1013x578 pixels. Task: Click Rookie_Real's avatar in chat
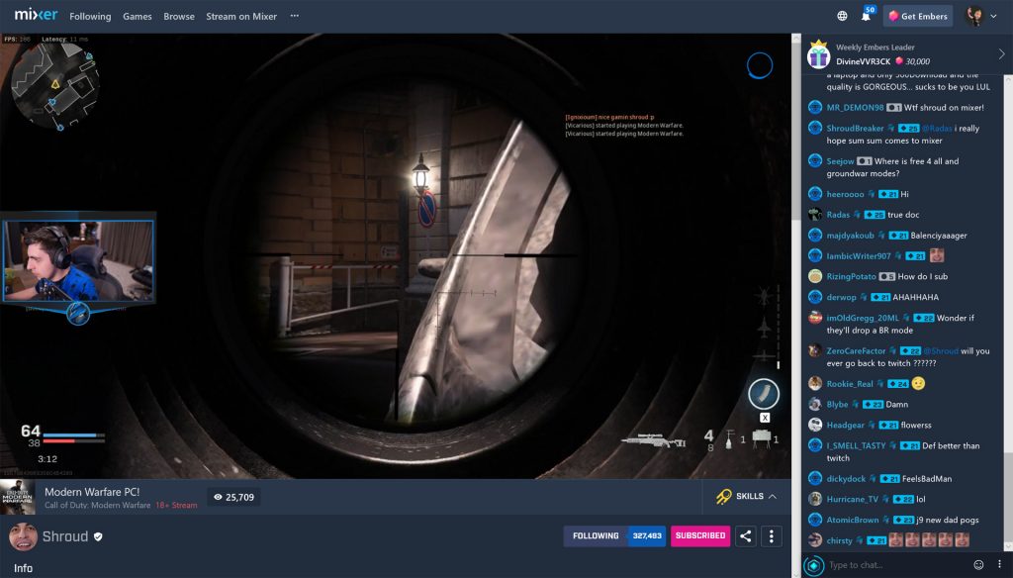pyautogui.click(x=815, y=383)
